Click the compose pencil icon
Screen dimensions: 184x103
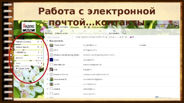pos(49,31)
